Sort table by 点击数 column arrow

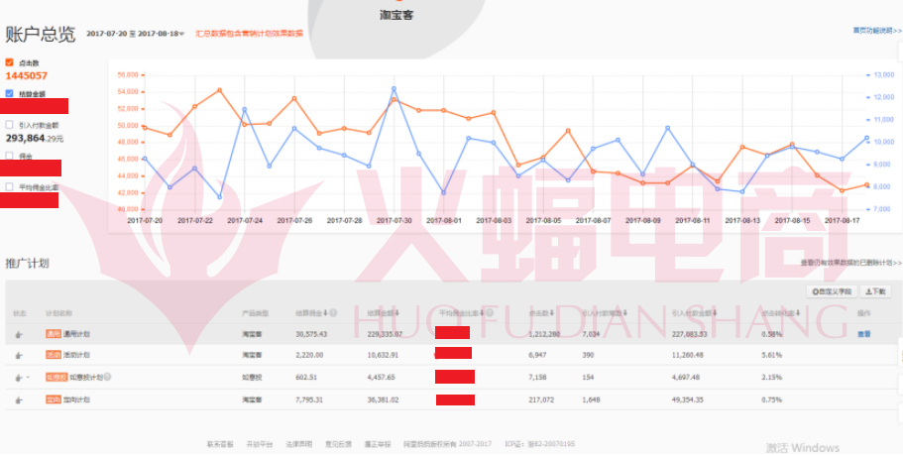550,313
